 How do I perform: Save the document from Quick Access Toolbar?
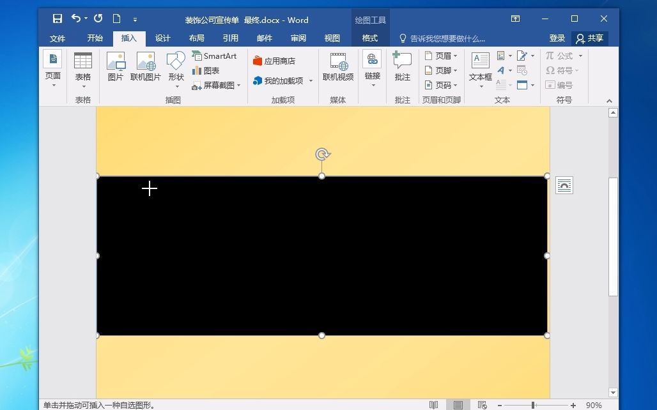pos(57,19)
